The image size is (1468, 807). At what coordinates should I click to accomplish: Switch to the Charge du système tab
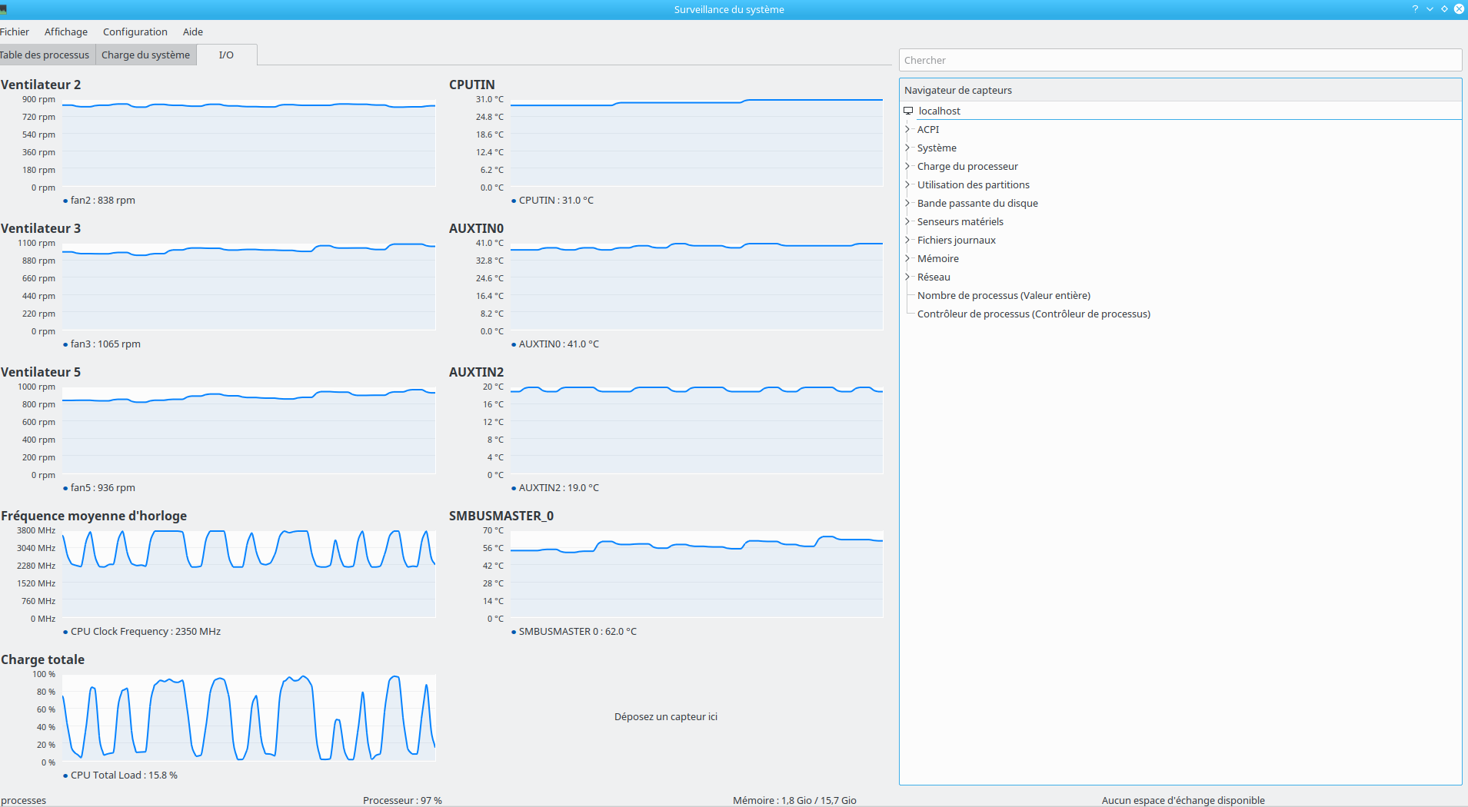point(146,55)
